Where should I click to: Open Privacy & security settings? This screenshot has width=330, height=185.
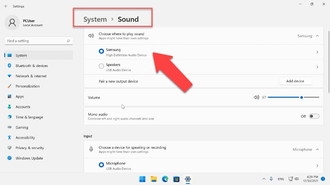tap(39, 148)
